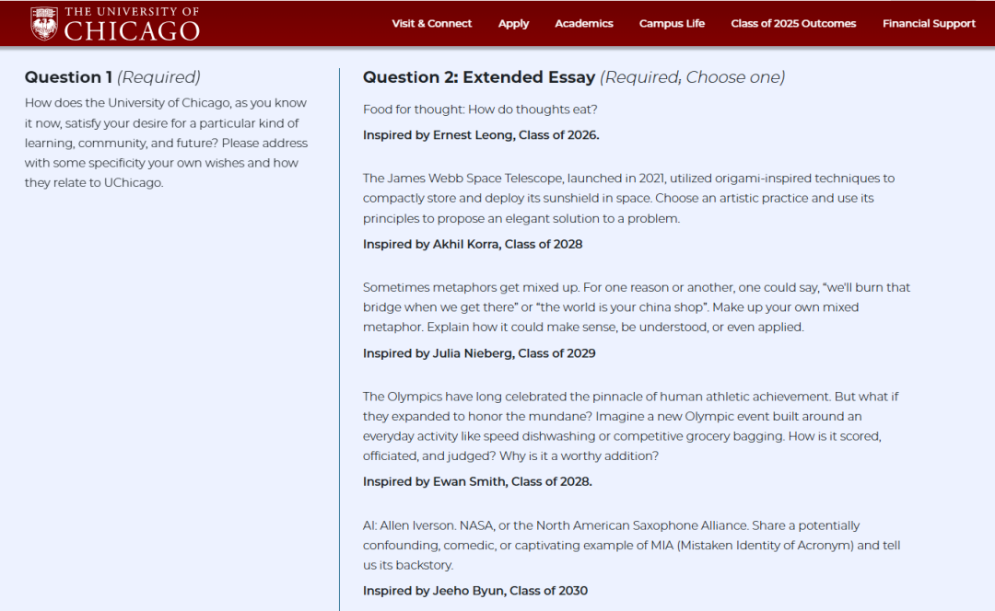Open Class of 2025 Outcomes page
Viewport: 995px width, 611px height.
(793, 23)
